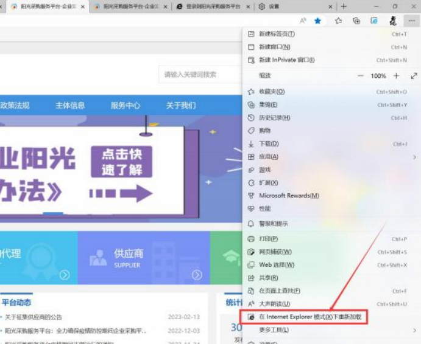421x344 pixels.
Task: Open the Favorites list icon in toolbar
Action: point(338,21)
